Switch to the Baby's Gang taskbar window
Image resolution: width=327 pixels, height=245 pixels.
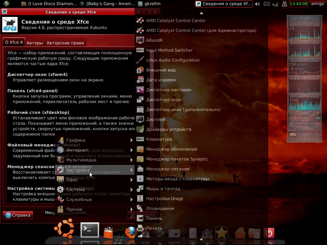coord(108,4)
